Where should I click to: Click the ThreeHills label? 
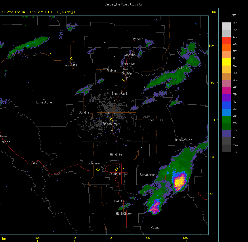154,120
